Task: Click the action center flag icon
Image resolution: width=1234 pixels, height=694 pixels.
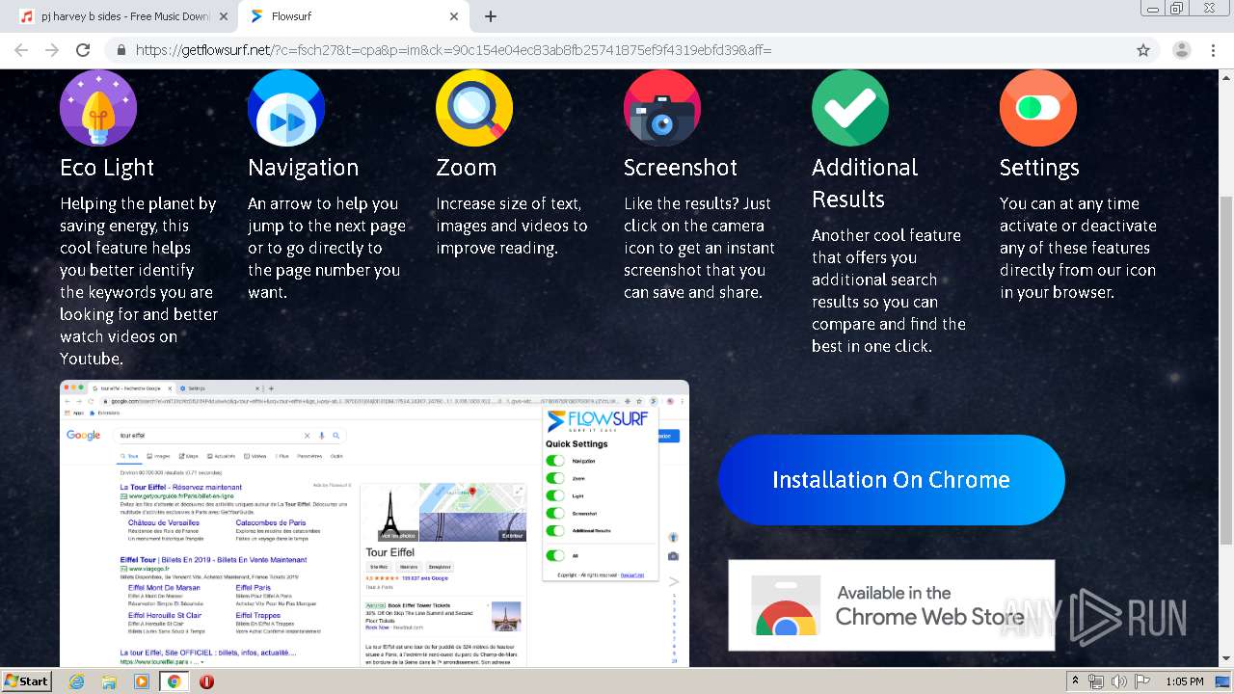Action: [x=1142, y=681]
